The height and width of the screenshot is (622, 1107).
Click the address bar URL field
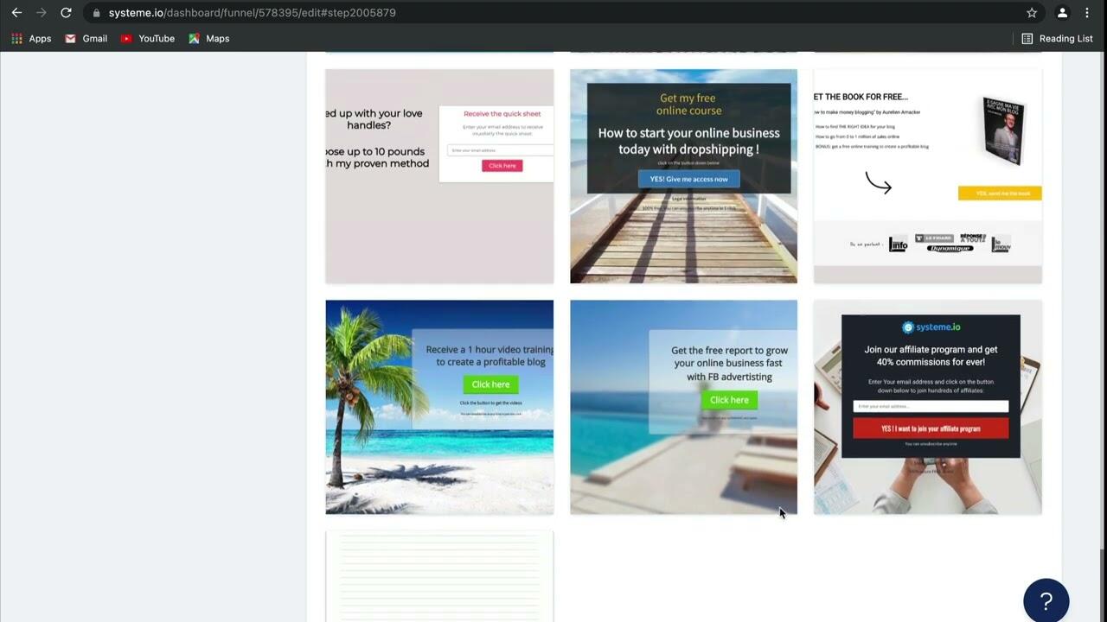(553, 13)
